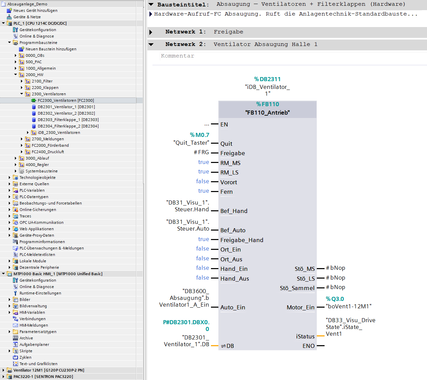Select the Systembausteine folder

tap(42, 171)
